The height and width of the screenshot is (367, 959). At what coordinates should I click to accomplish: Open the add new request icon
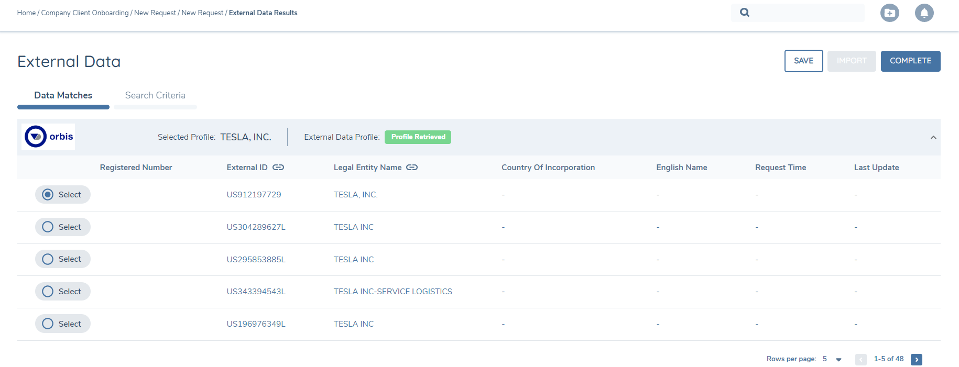click(x=889, y=13)
